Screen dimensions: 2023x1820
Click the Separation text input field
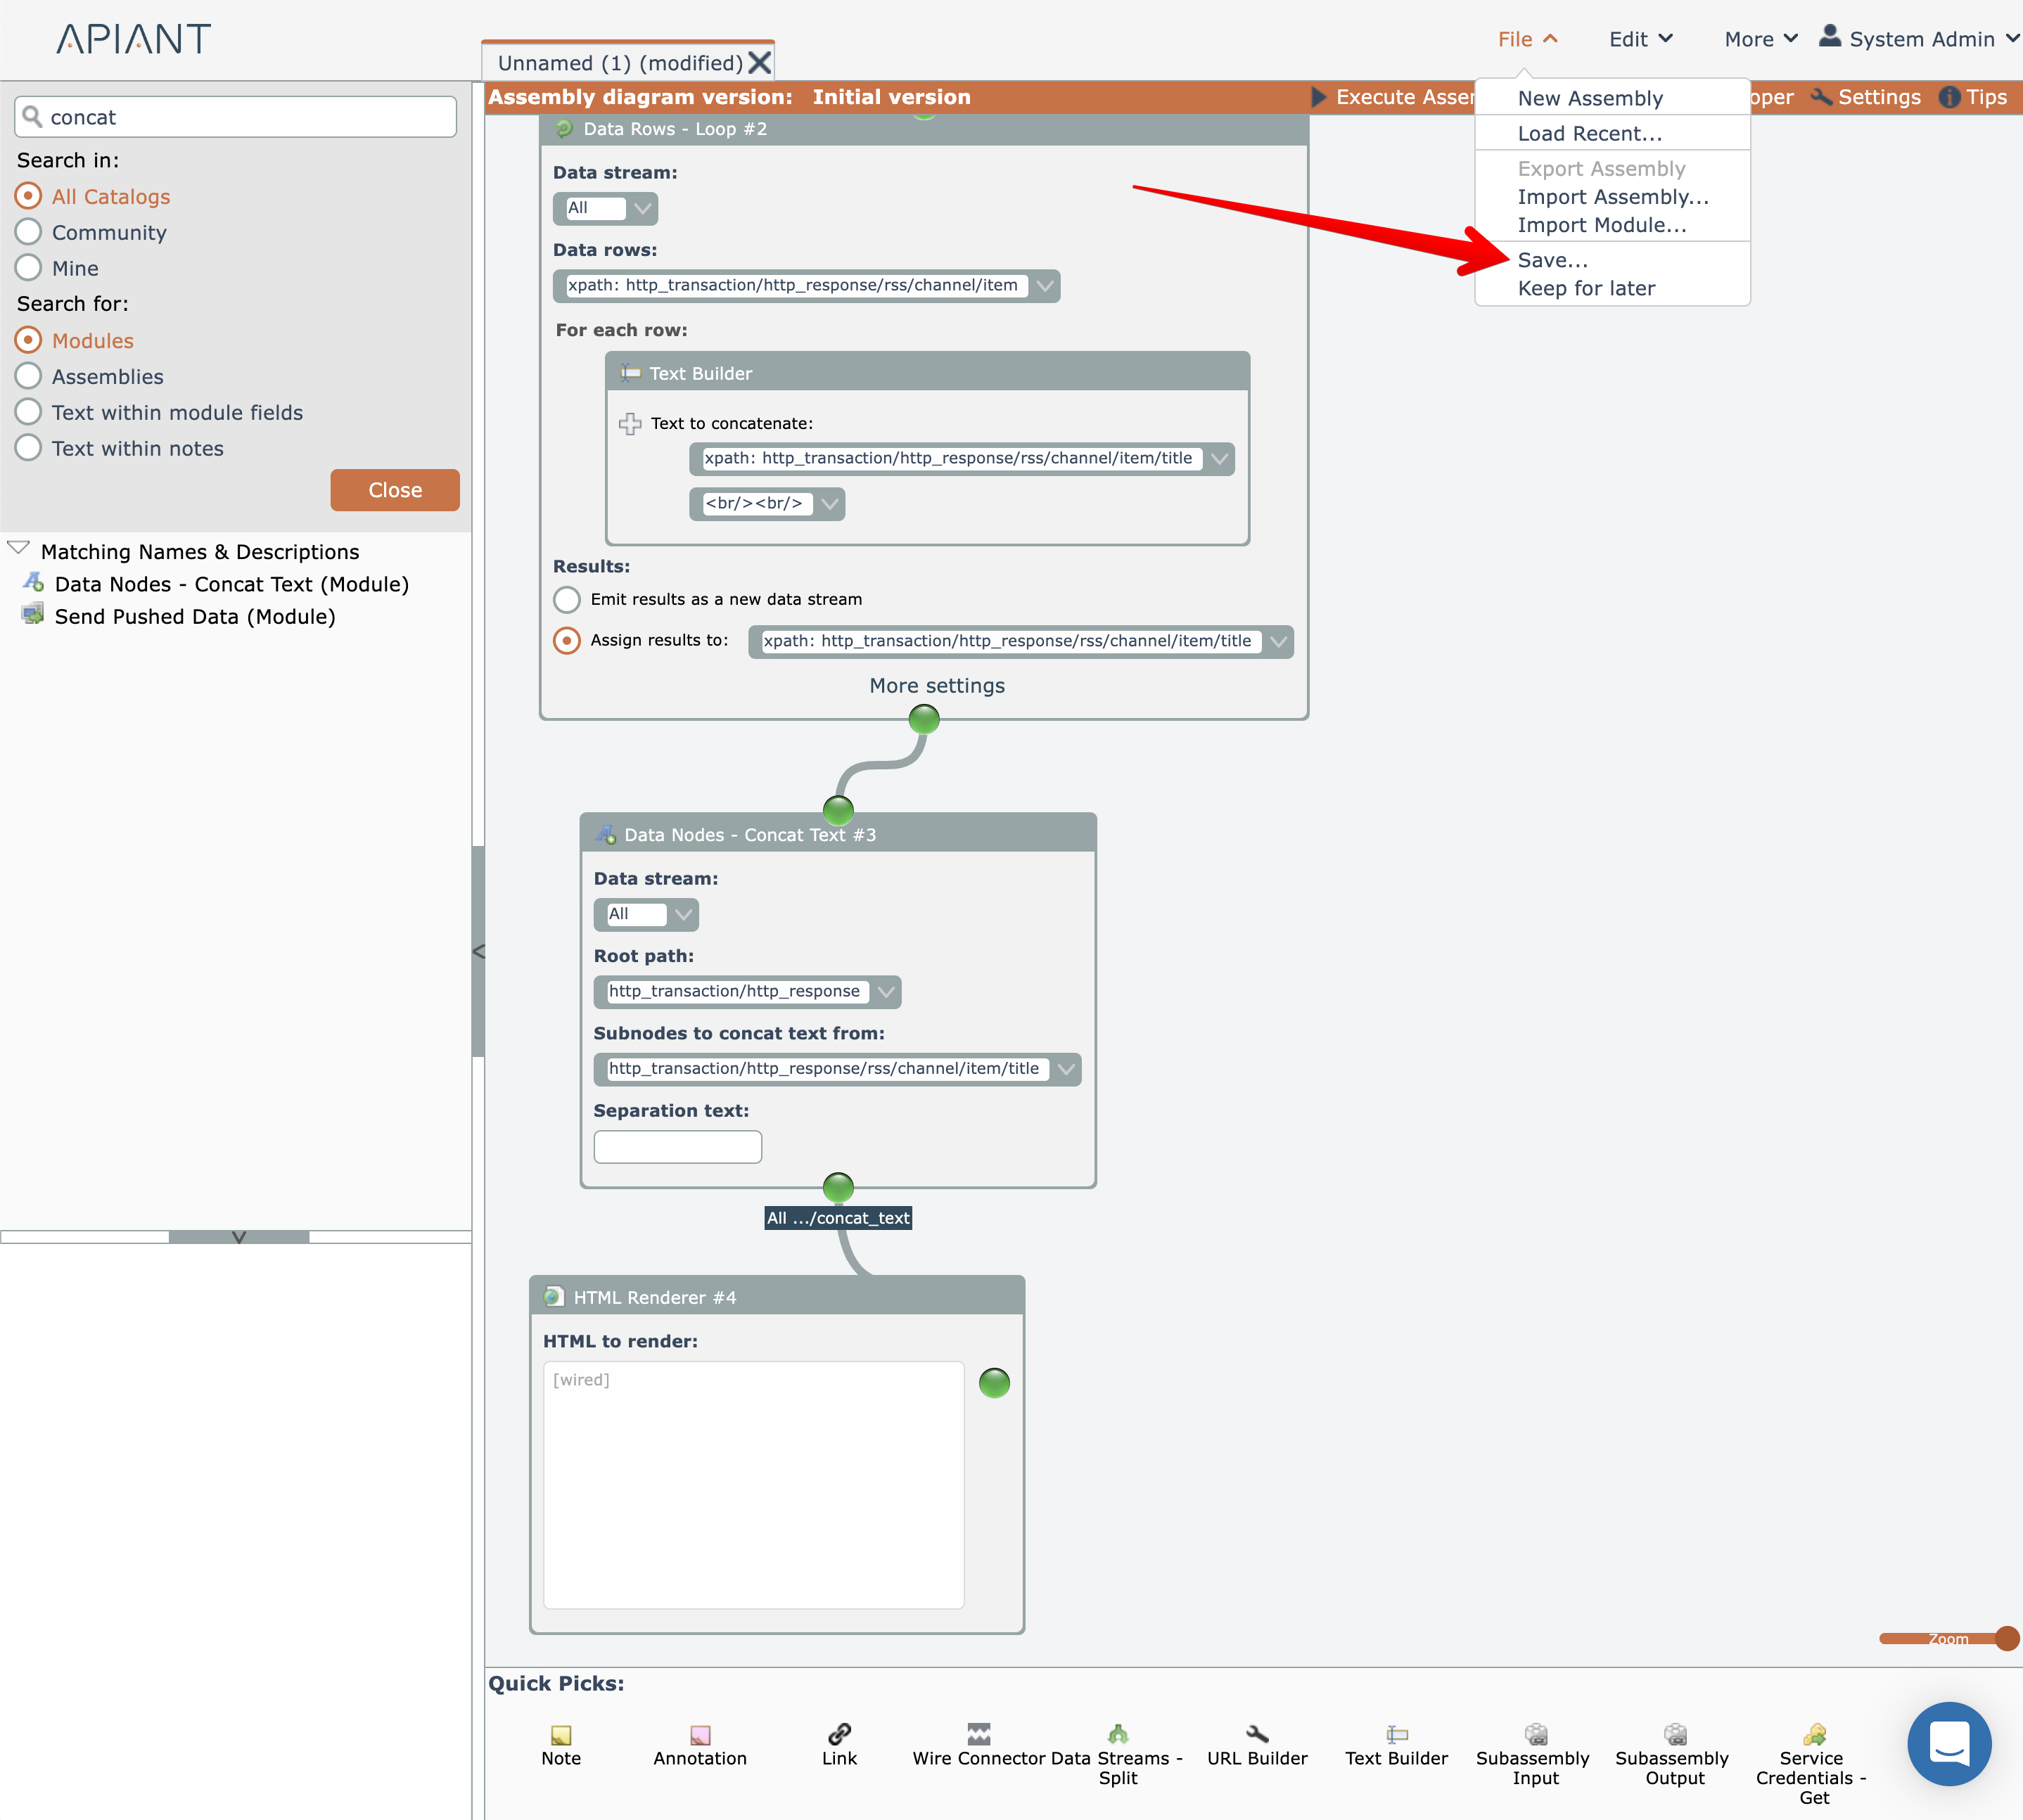pyautogui.click(x=677, y=1147)
